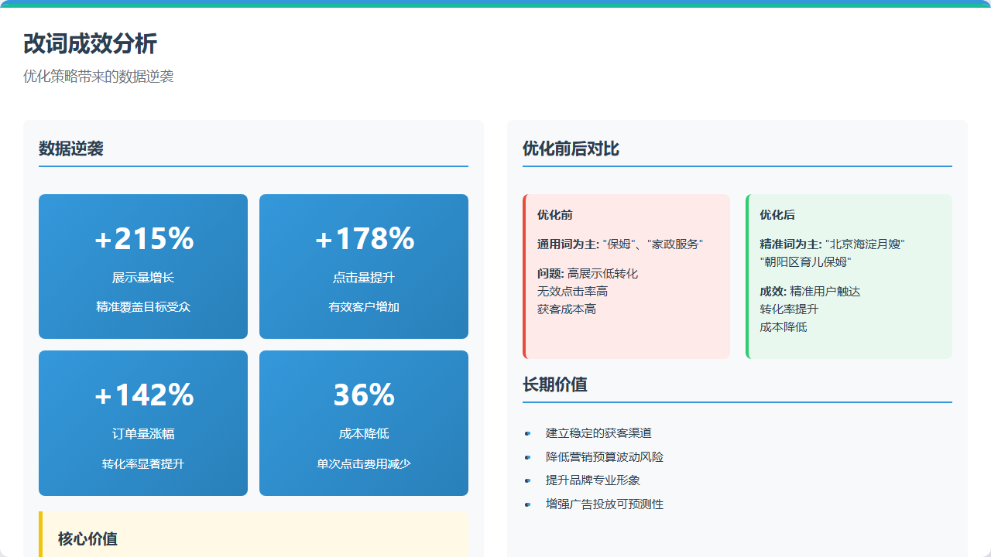Click the list item 降低营销预算波动风险
Viewport: 991px width, 557px height.
(605, 457)
